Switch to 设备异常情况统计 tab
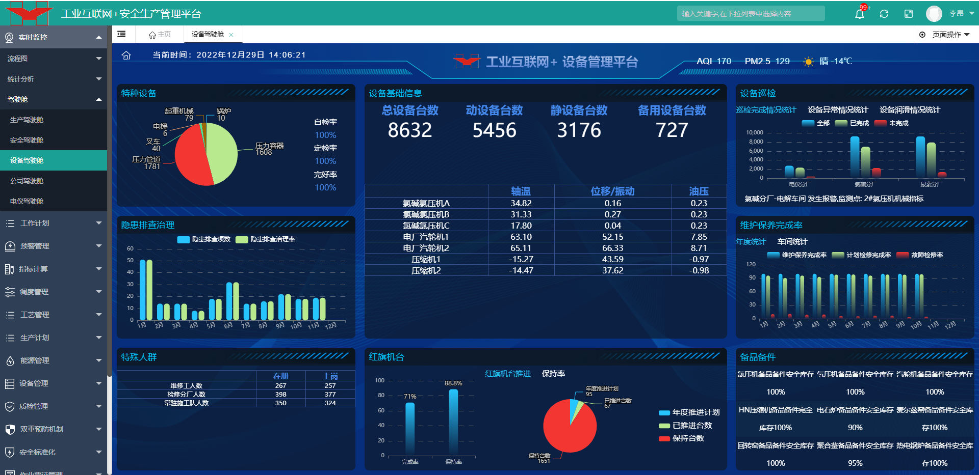The width and height of the screenshot is (979, 475). (838, 110)
